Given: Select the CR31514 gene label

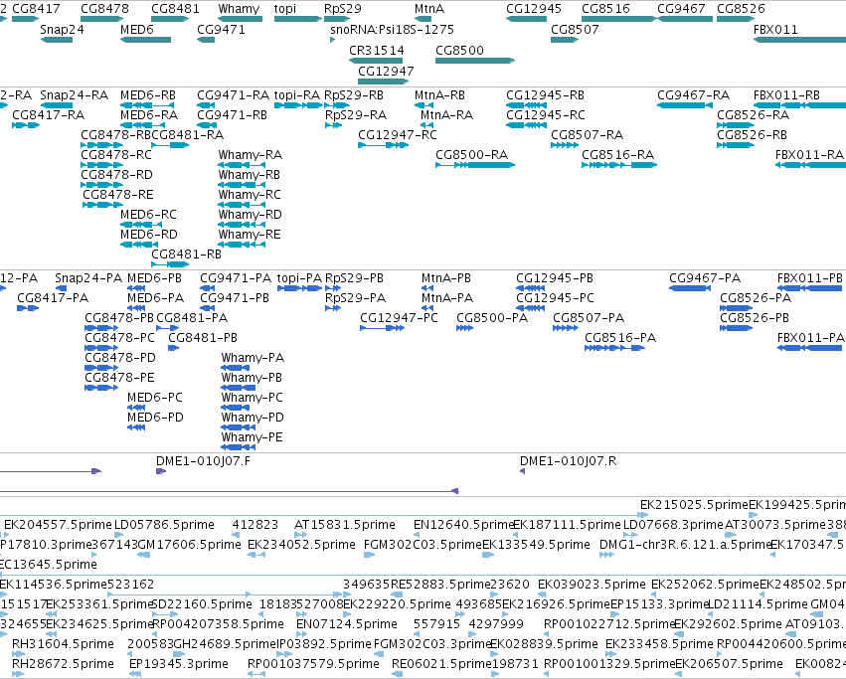Looking at the screenshot, I should (377, 50).
